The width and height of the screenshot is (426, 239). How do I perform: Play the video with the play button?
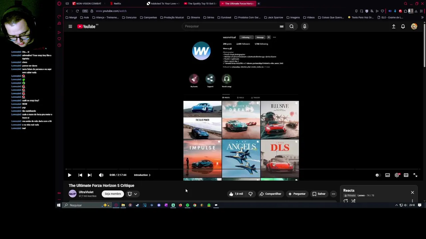click(70, 175)
